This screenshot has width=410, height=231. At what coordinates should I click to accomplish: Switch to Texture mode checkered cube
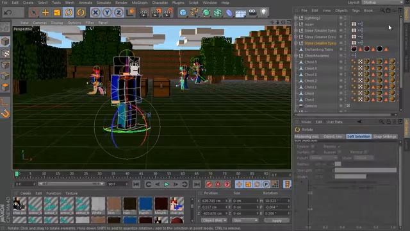pos(5,53)
